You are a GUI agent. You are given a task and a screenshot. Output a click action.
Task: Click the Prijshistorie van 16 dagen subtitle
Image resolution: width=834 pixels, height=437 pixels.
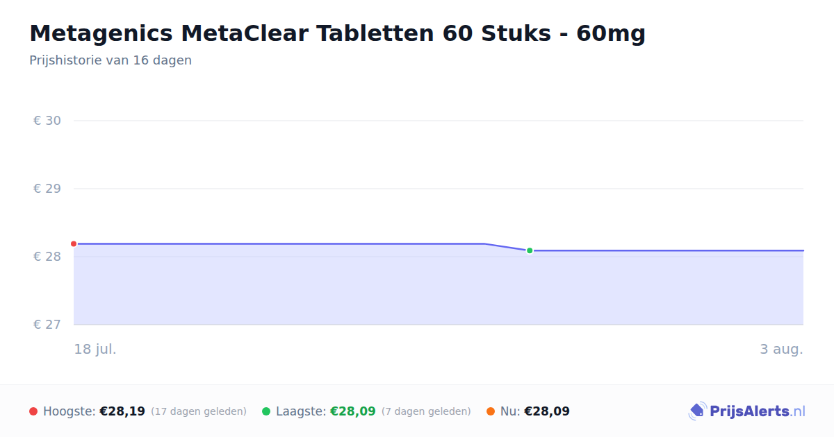coord(111,60)
